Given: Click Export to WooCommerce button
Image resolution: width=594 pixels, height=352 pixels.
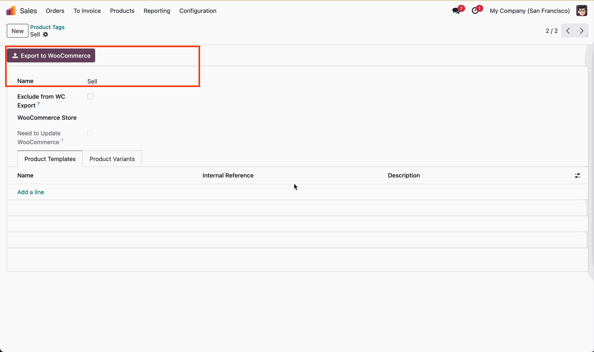Looking at the screenshot, I should tap(51, 56).
